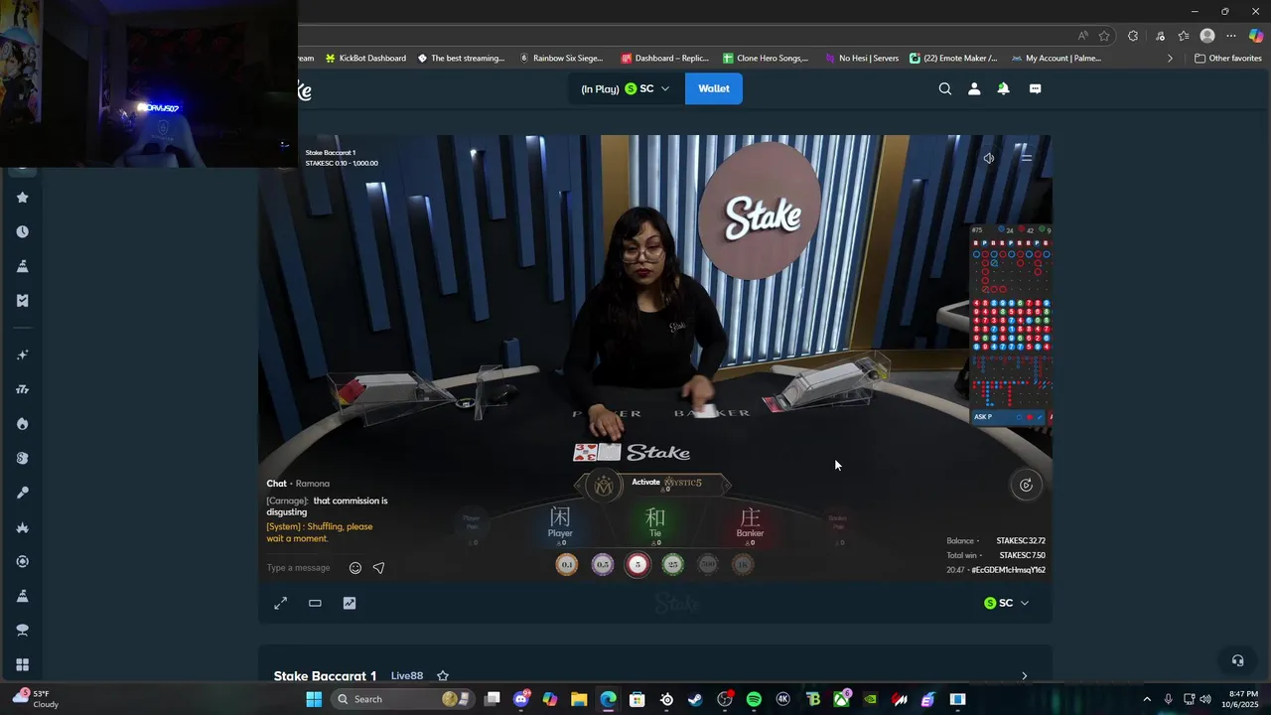Open Recent clock icon in sidebar
The width and height of the screenshot is (1271, 715).
point(22,231)
